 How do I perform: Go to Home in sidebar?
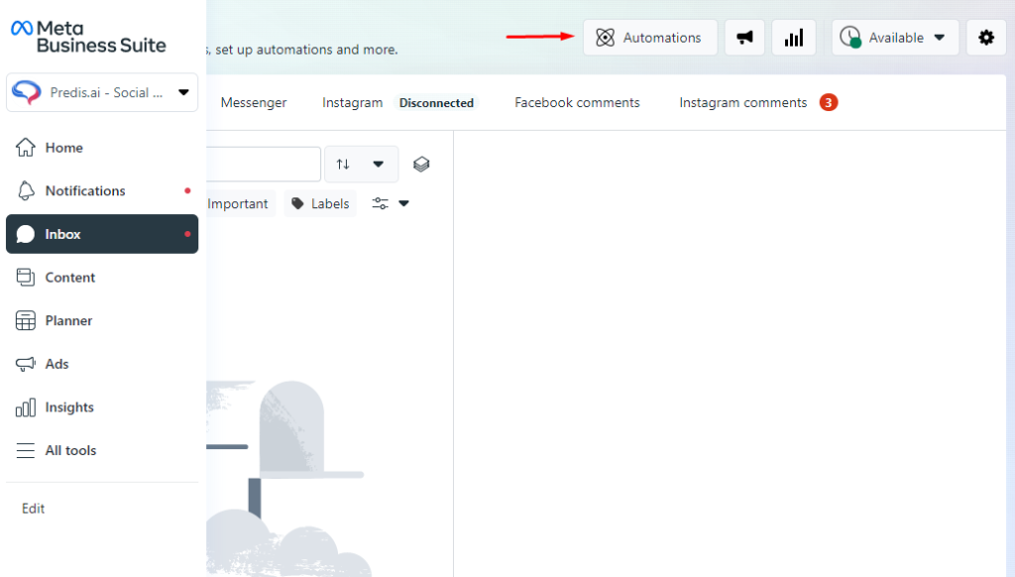(102, 148)
